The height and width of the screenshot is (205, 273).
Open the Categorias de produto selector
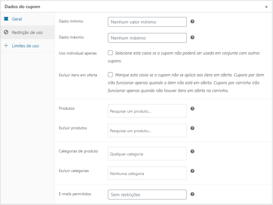(x=147, y=153)
